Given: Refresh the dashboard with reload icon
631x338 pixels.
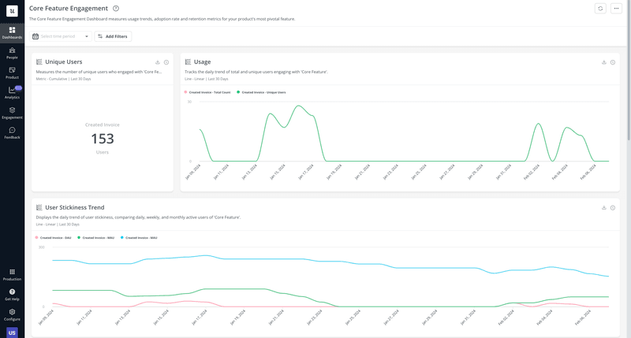Looking at the screenshot, I should click(600, 9).
